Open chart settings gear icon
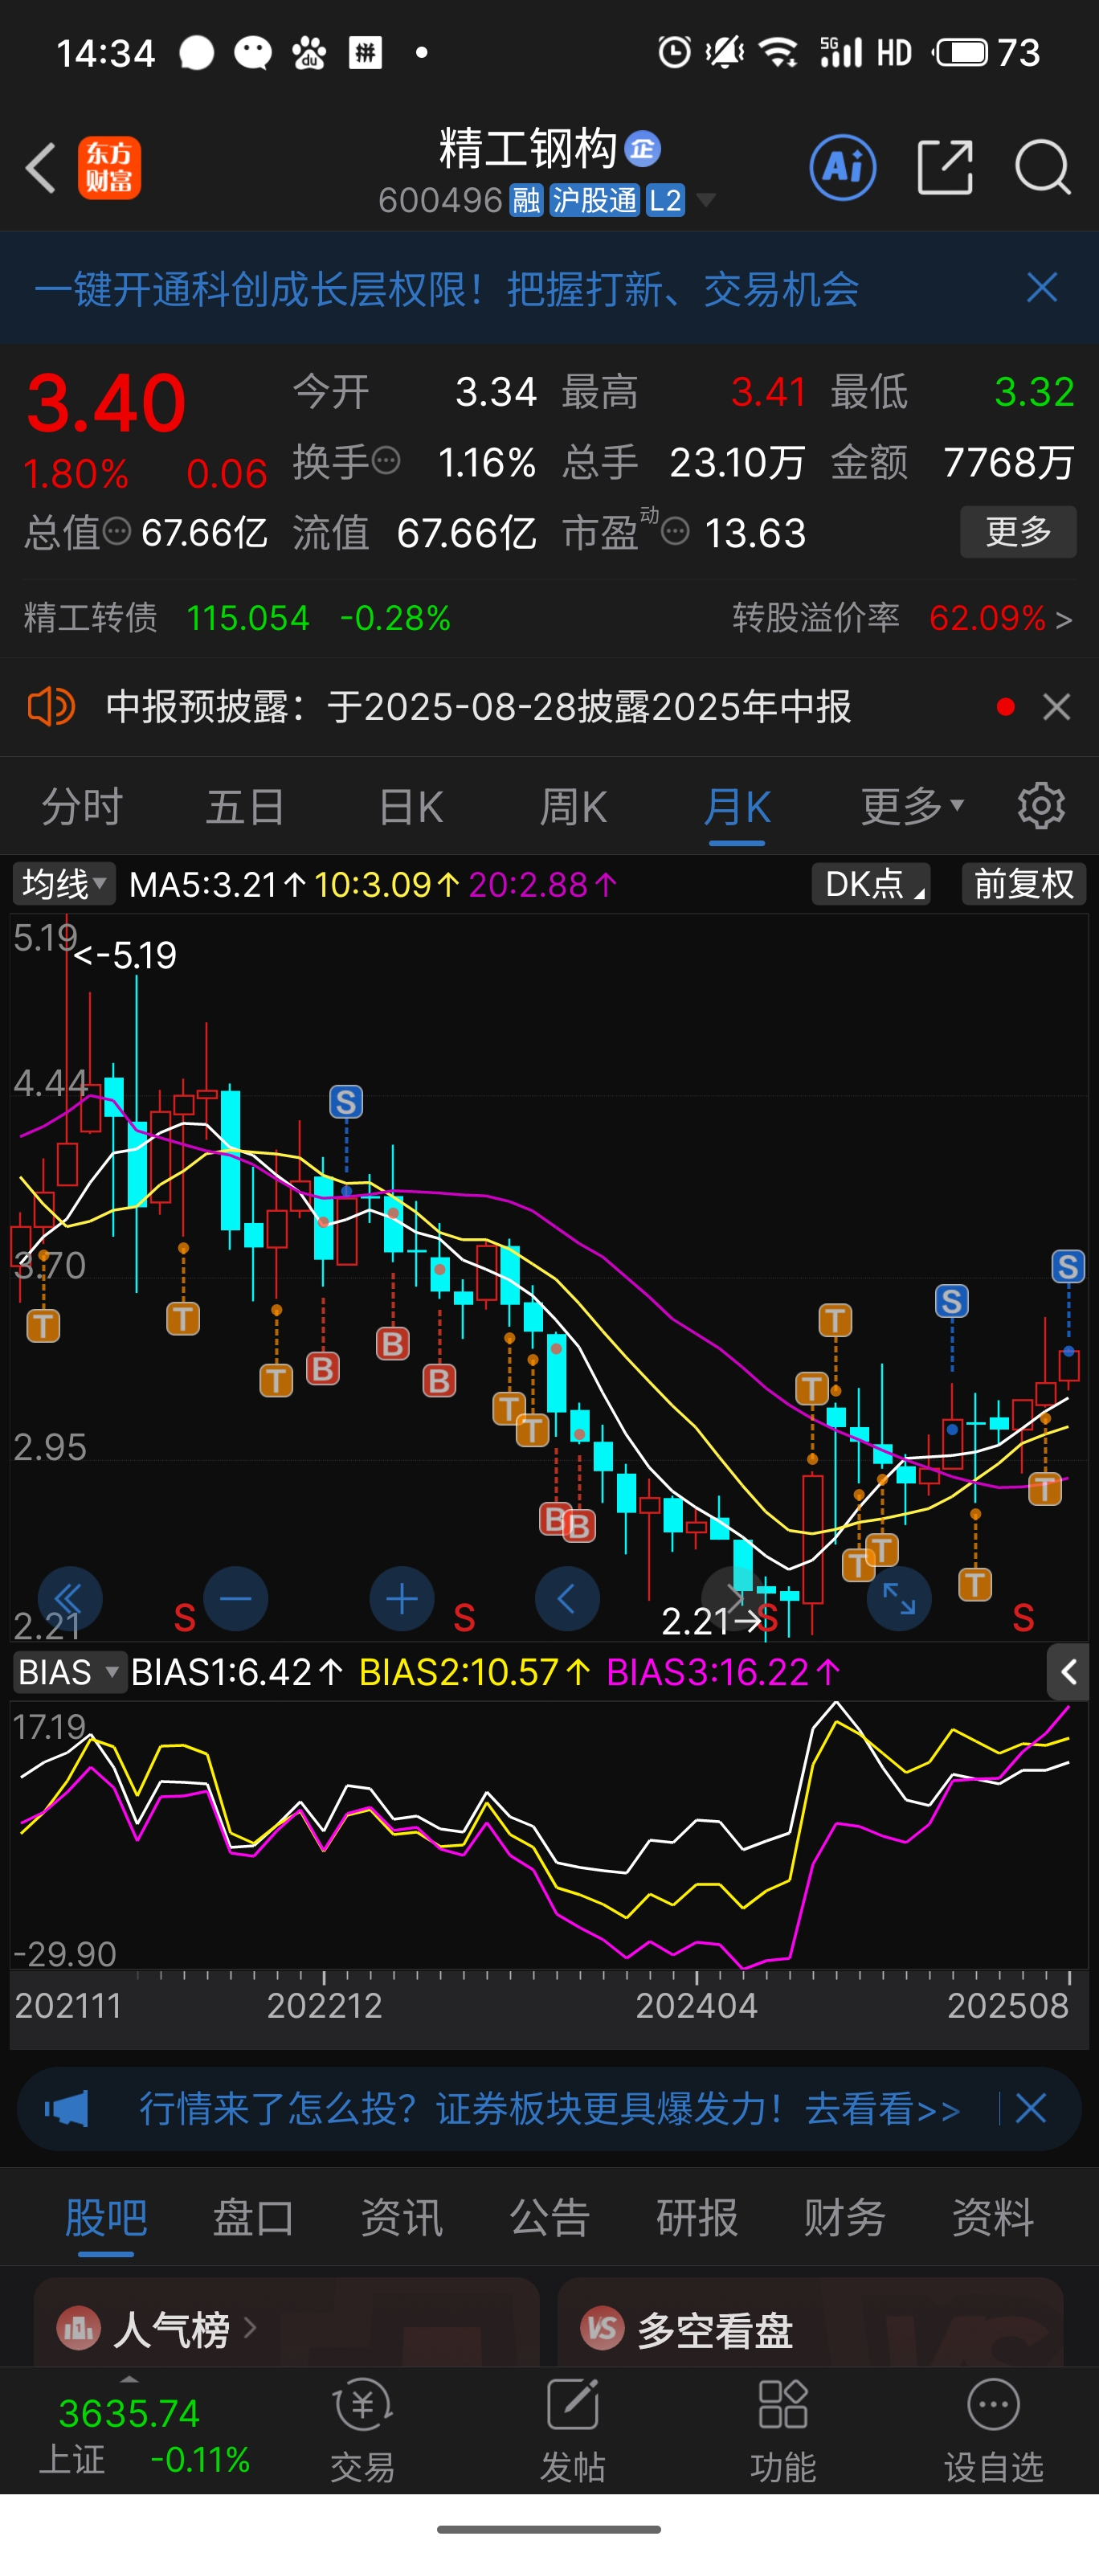This screenshot has width=1099, height=2565. [x=1041, y=805]
